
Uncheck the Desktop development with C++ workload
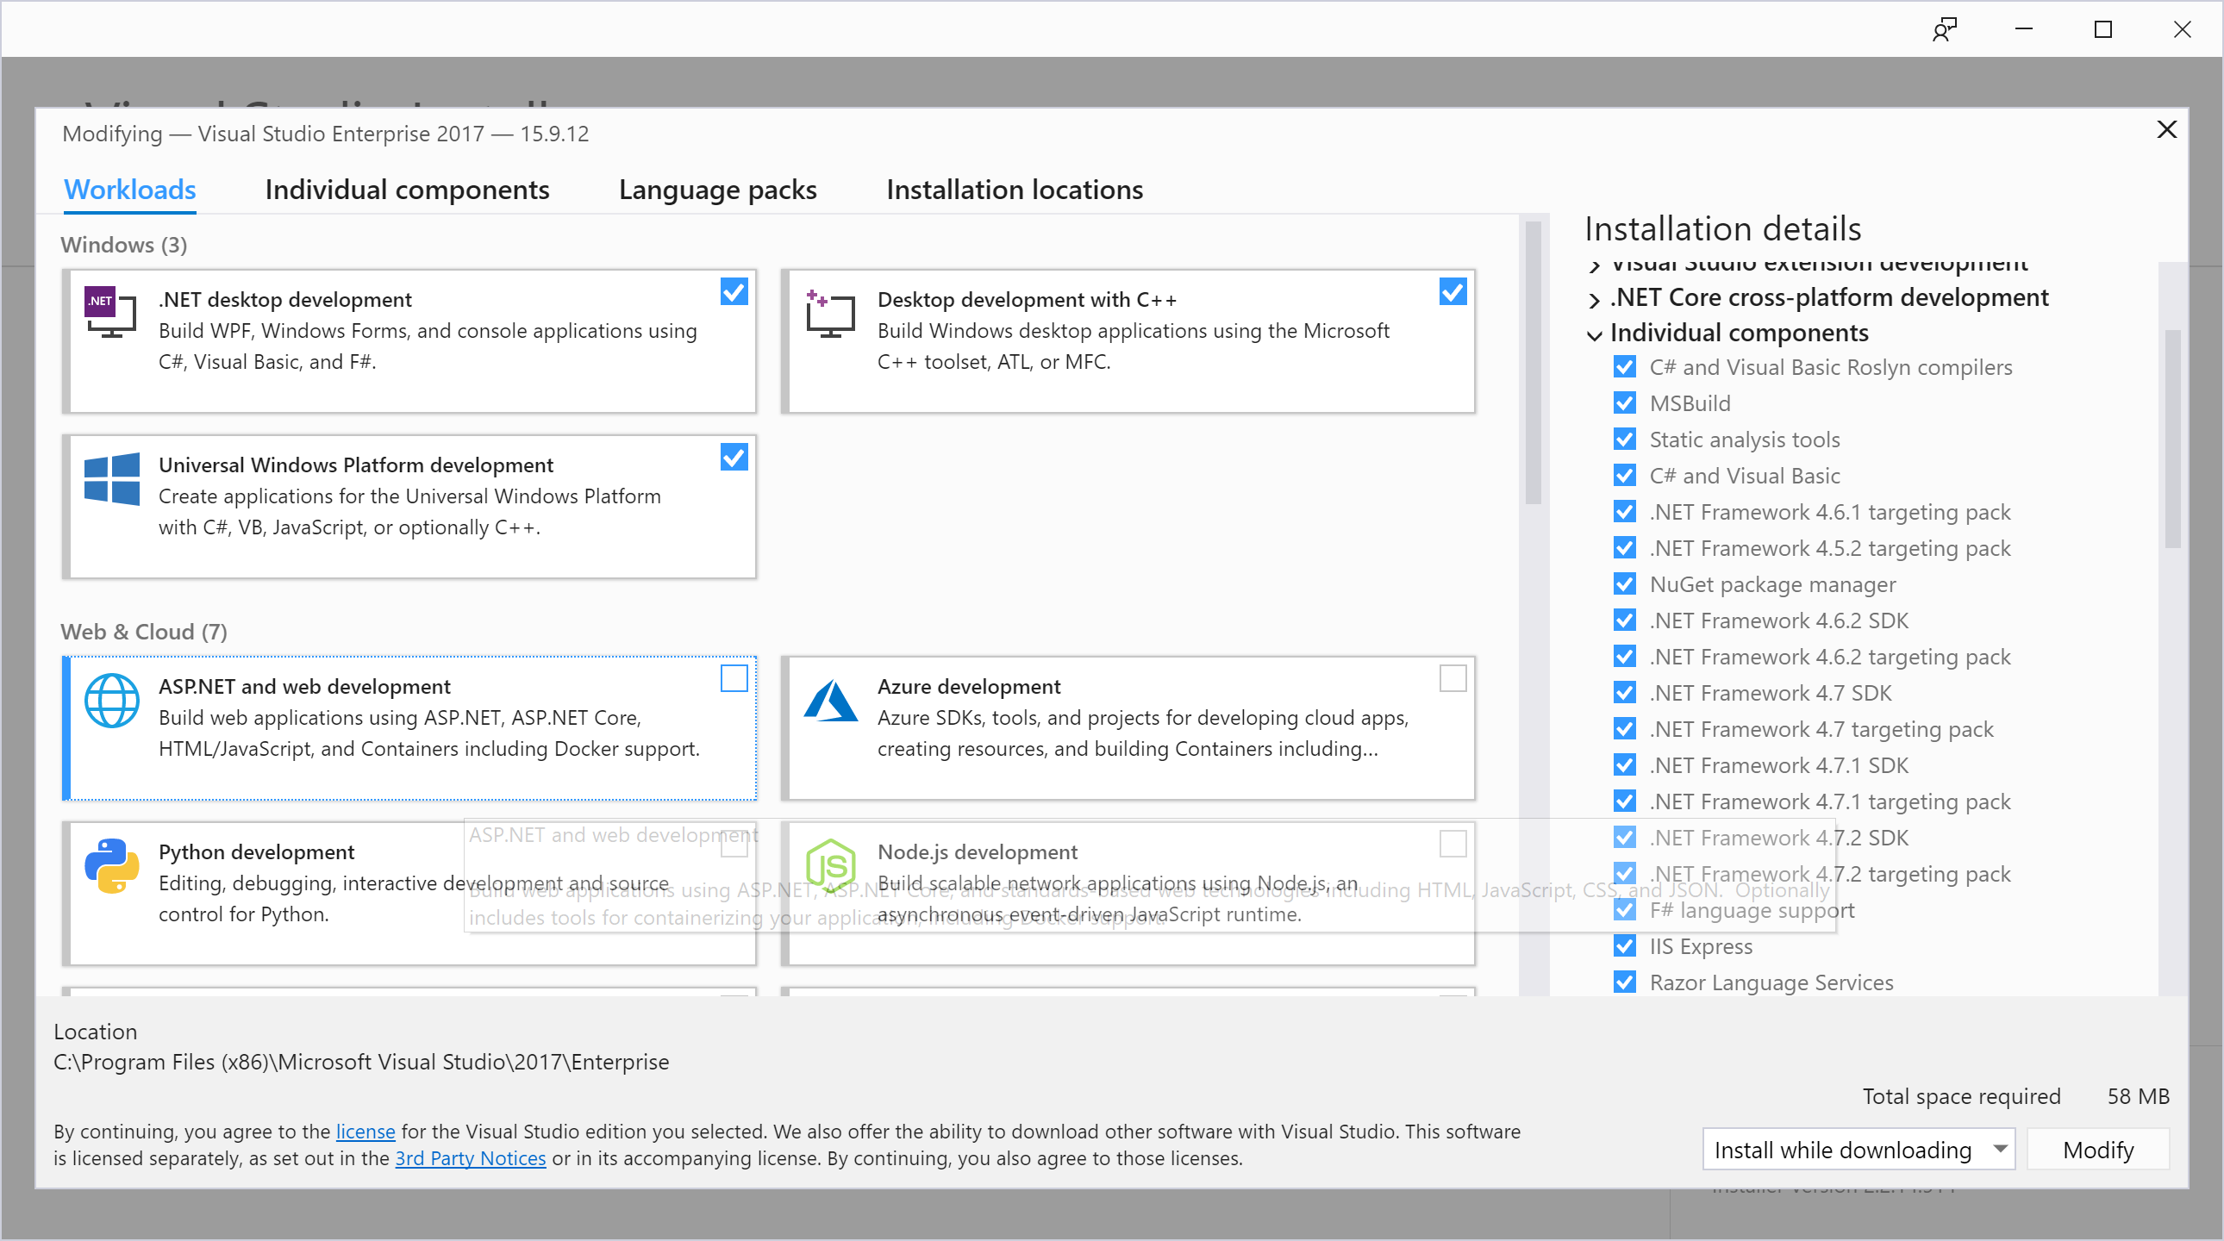1453,292
